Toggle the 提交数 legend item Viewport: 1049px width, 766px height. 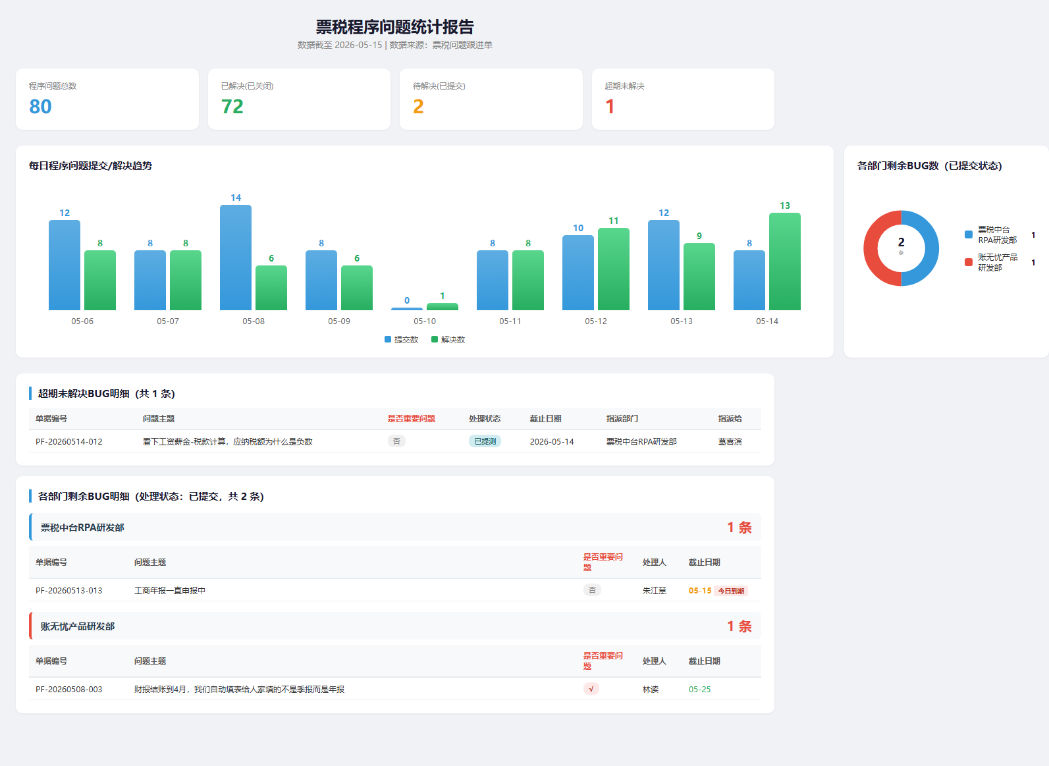click(402, 340)
